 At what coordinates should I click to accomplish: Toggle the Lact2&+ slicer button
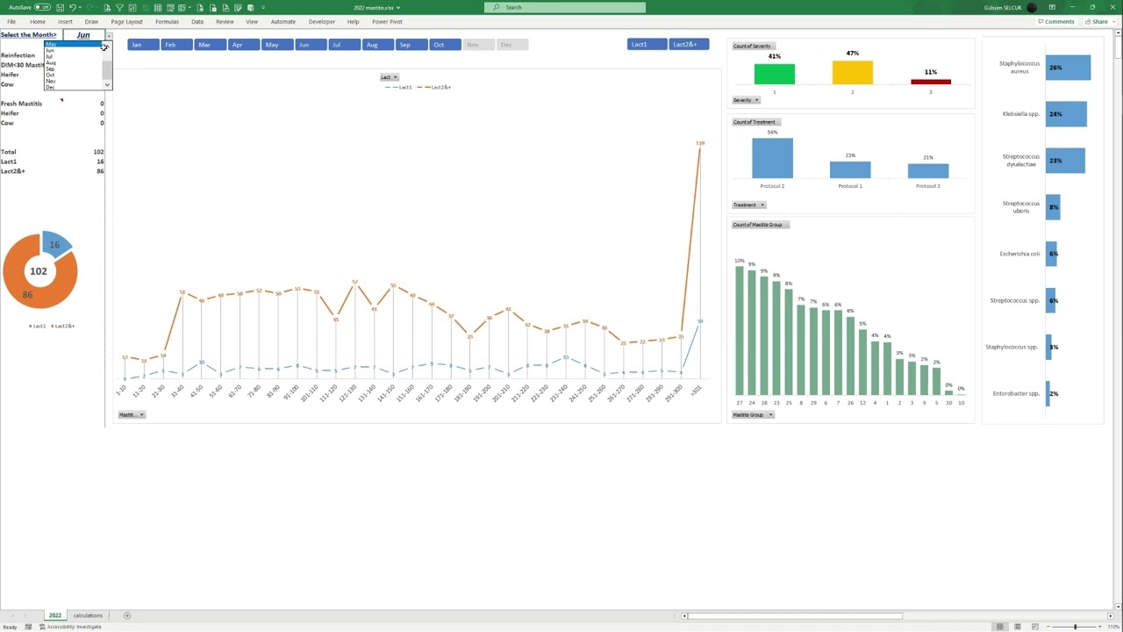688,45
